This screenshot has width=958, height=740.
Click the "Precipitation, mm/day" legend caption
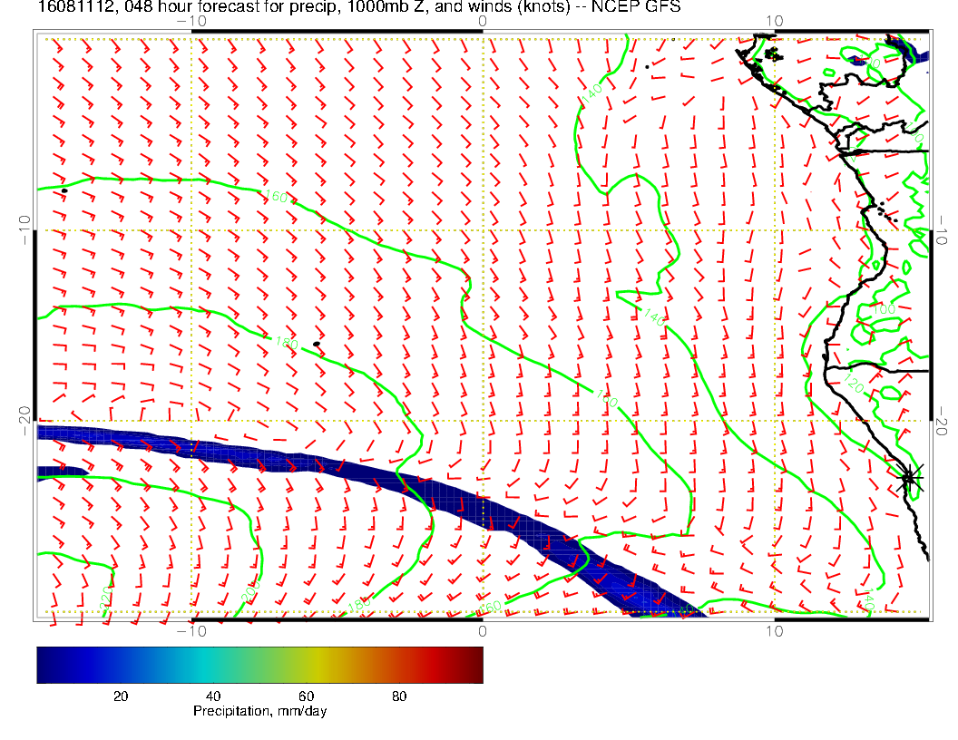tap(259, 712)
